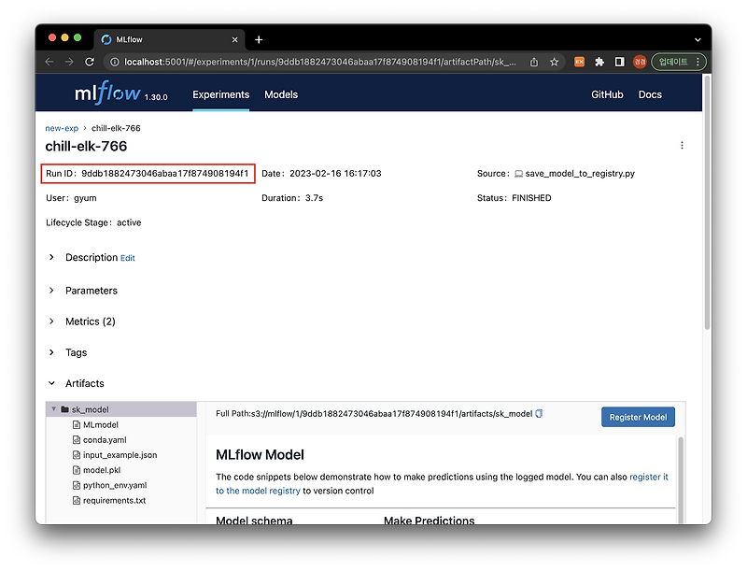Collapse the sk_model tree in the artifact browser
The height and width of the screenshot is (571, 747).
(x=54, y=408)
